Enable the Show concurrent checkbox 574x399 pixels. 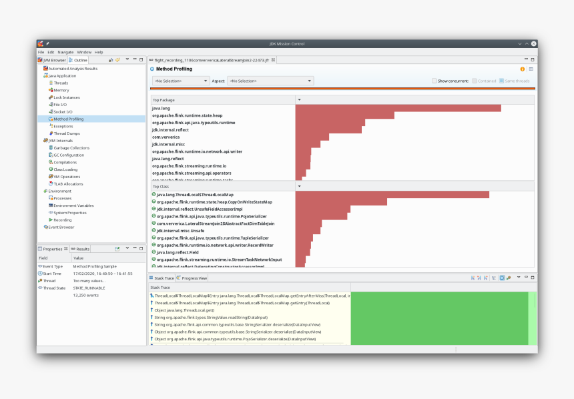point(434,81)
